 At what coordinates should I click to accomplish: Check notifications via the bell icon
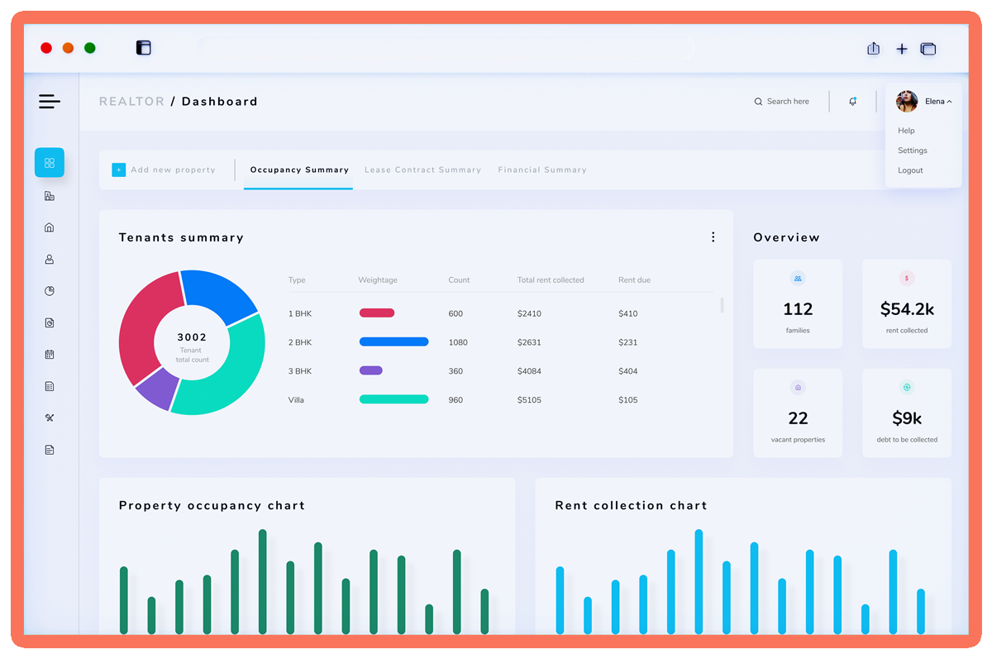[853, 101]
